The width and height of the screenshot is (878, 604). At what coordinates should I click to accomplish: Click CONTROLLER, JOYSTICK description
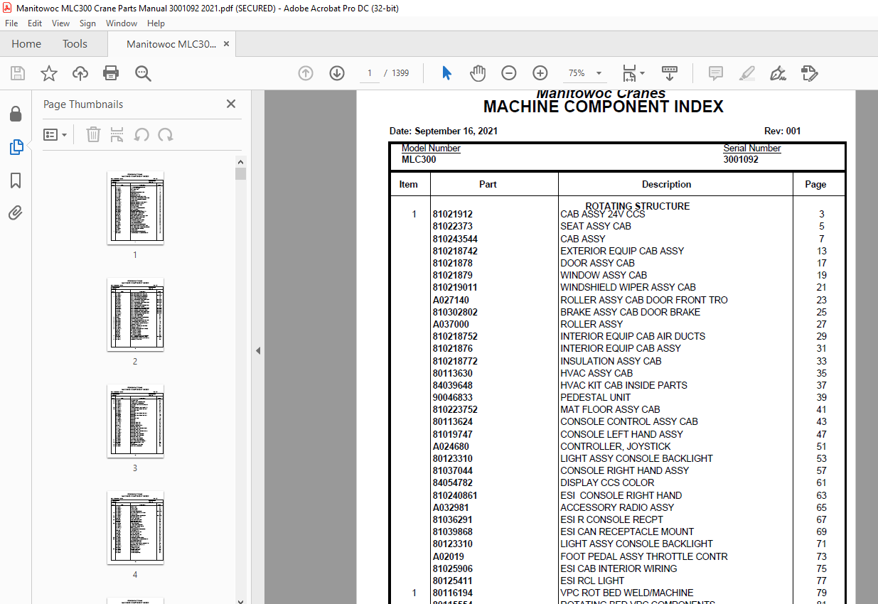click(x=616, y=446)
